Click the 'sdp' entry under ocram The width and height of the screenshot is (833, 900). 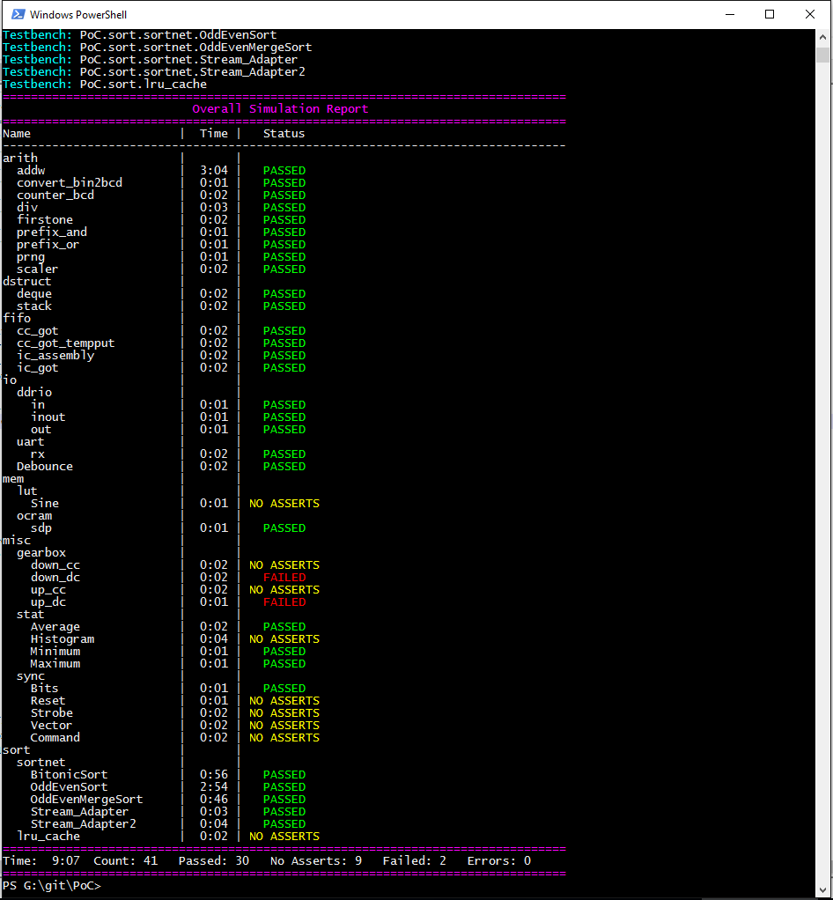(x=41, y=528)
